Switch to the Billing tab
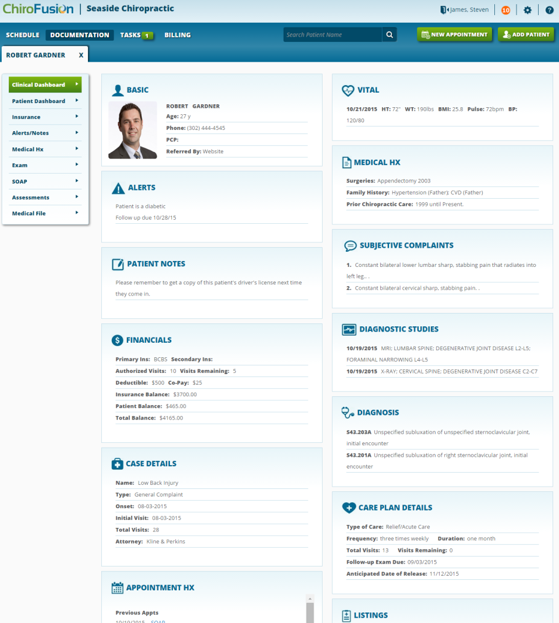The height and width of the screenshot is (623, 559). tap(177, 35)
